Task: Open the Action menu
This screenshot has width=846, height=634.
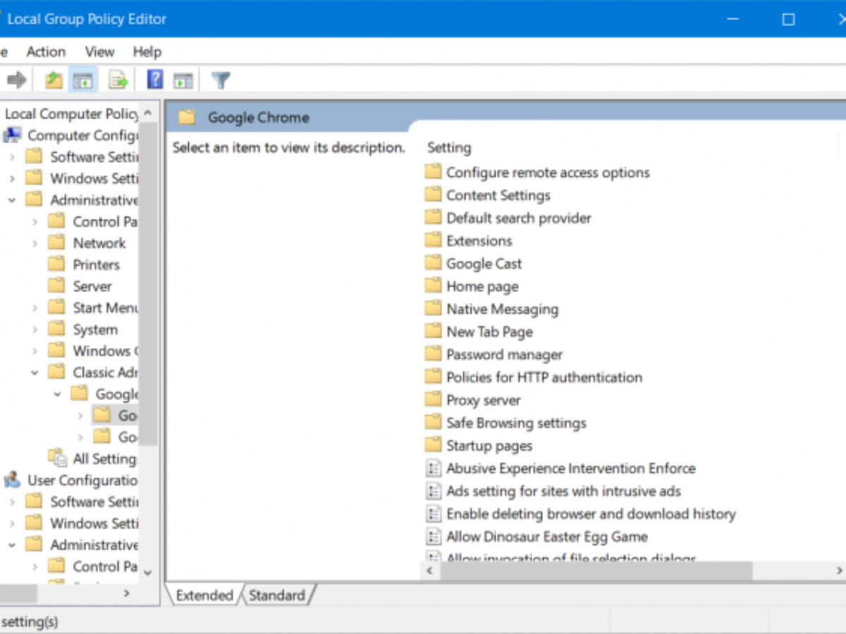Action: click(46, 52)
